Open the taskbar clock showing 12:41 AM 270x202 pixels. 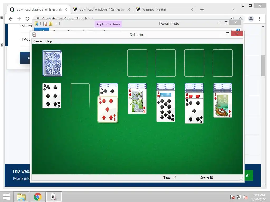(x=258, y=197)
